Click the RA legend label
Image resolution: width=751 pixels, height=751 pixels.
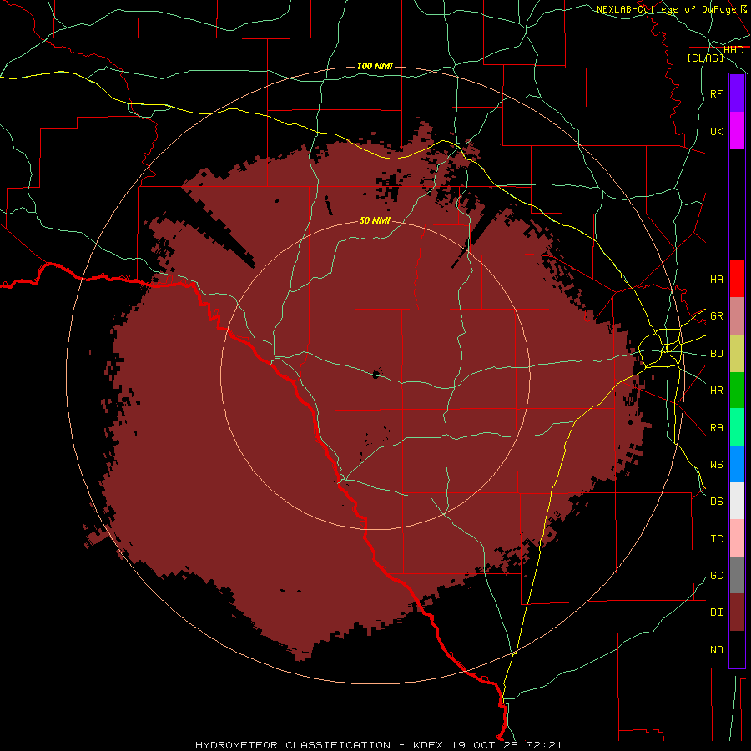716,428
